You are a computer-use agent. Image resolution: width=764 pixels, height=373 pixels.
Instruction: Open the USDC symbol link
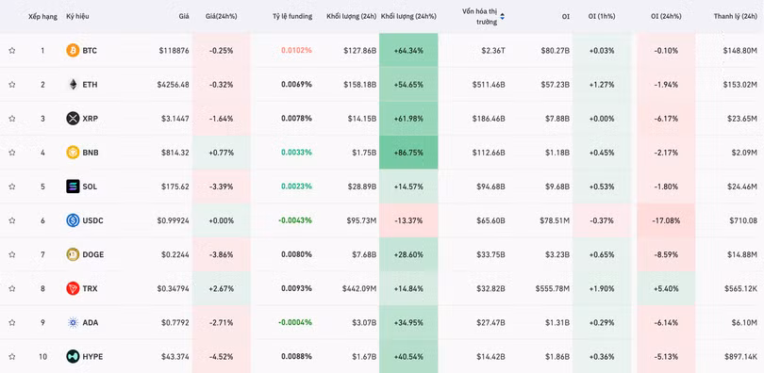92,220
